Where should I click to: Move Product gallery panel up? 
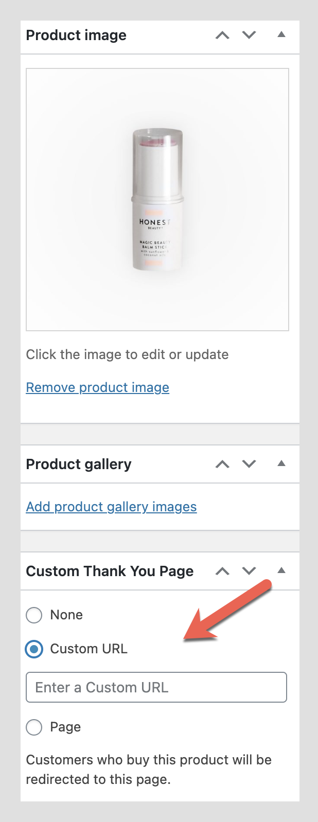click(x=222, y=464)
